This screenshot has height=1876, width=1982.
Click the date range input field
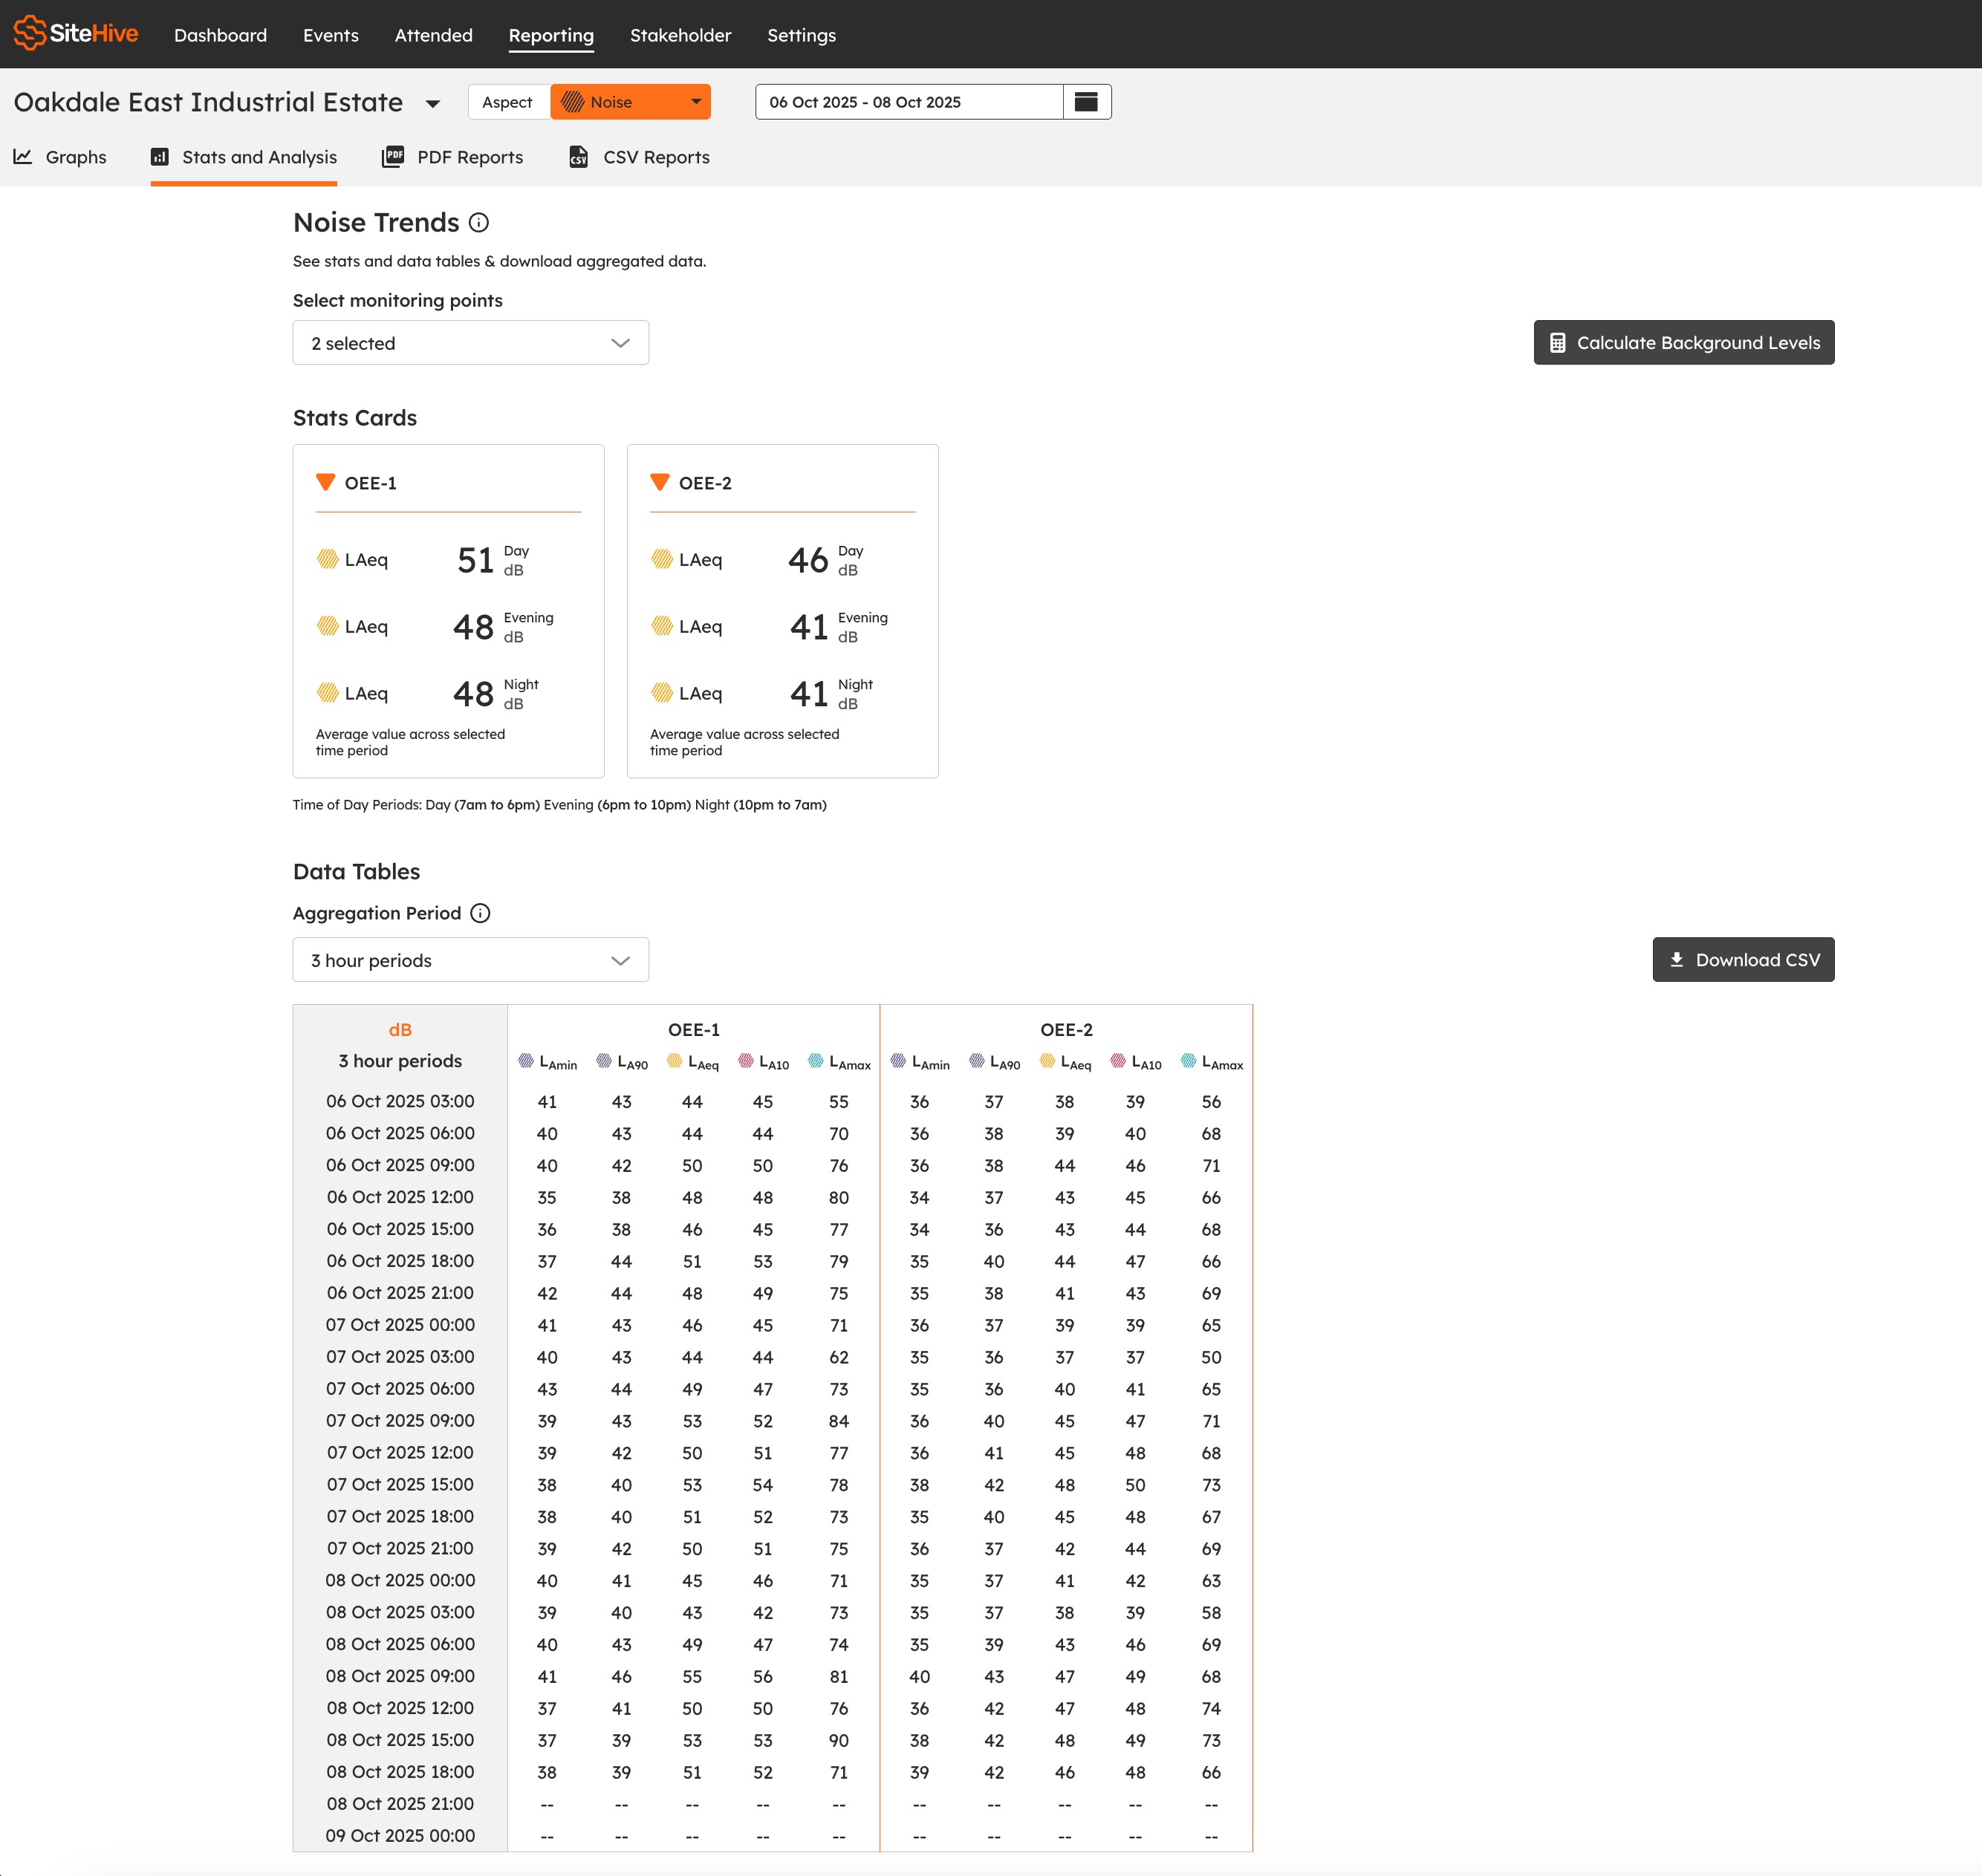pyautogui.click(x=909, y=102)
